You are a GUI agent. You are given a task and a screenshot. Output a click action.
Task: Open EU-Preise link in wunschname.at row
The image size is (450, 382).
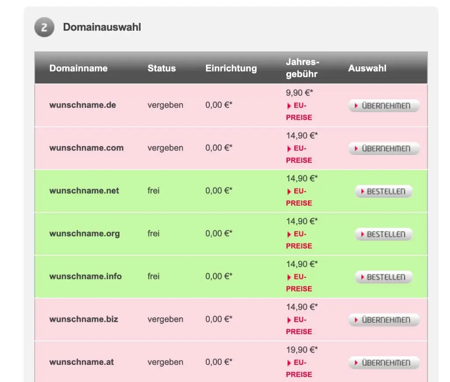tap(299, 368)
